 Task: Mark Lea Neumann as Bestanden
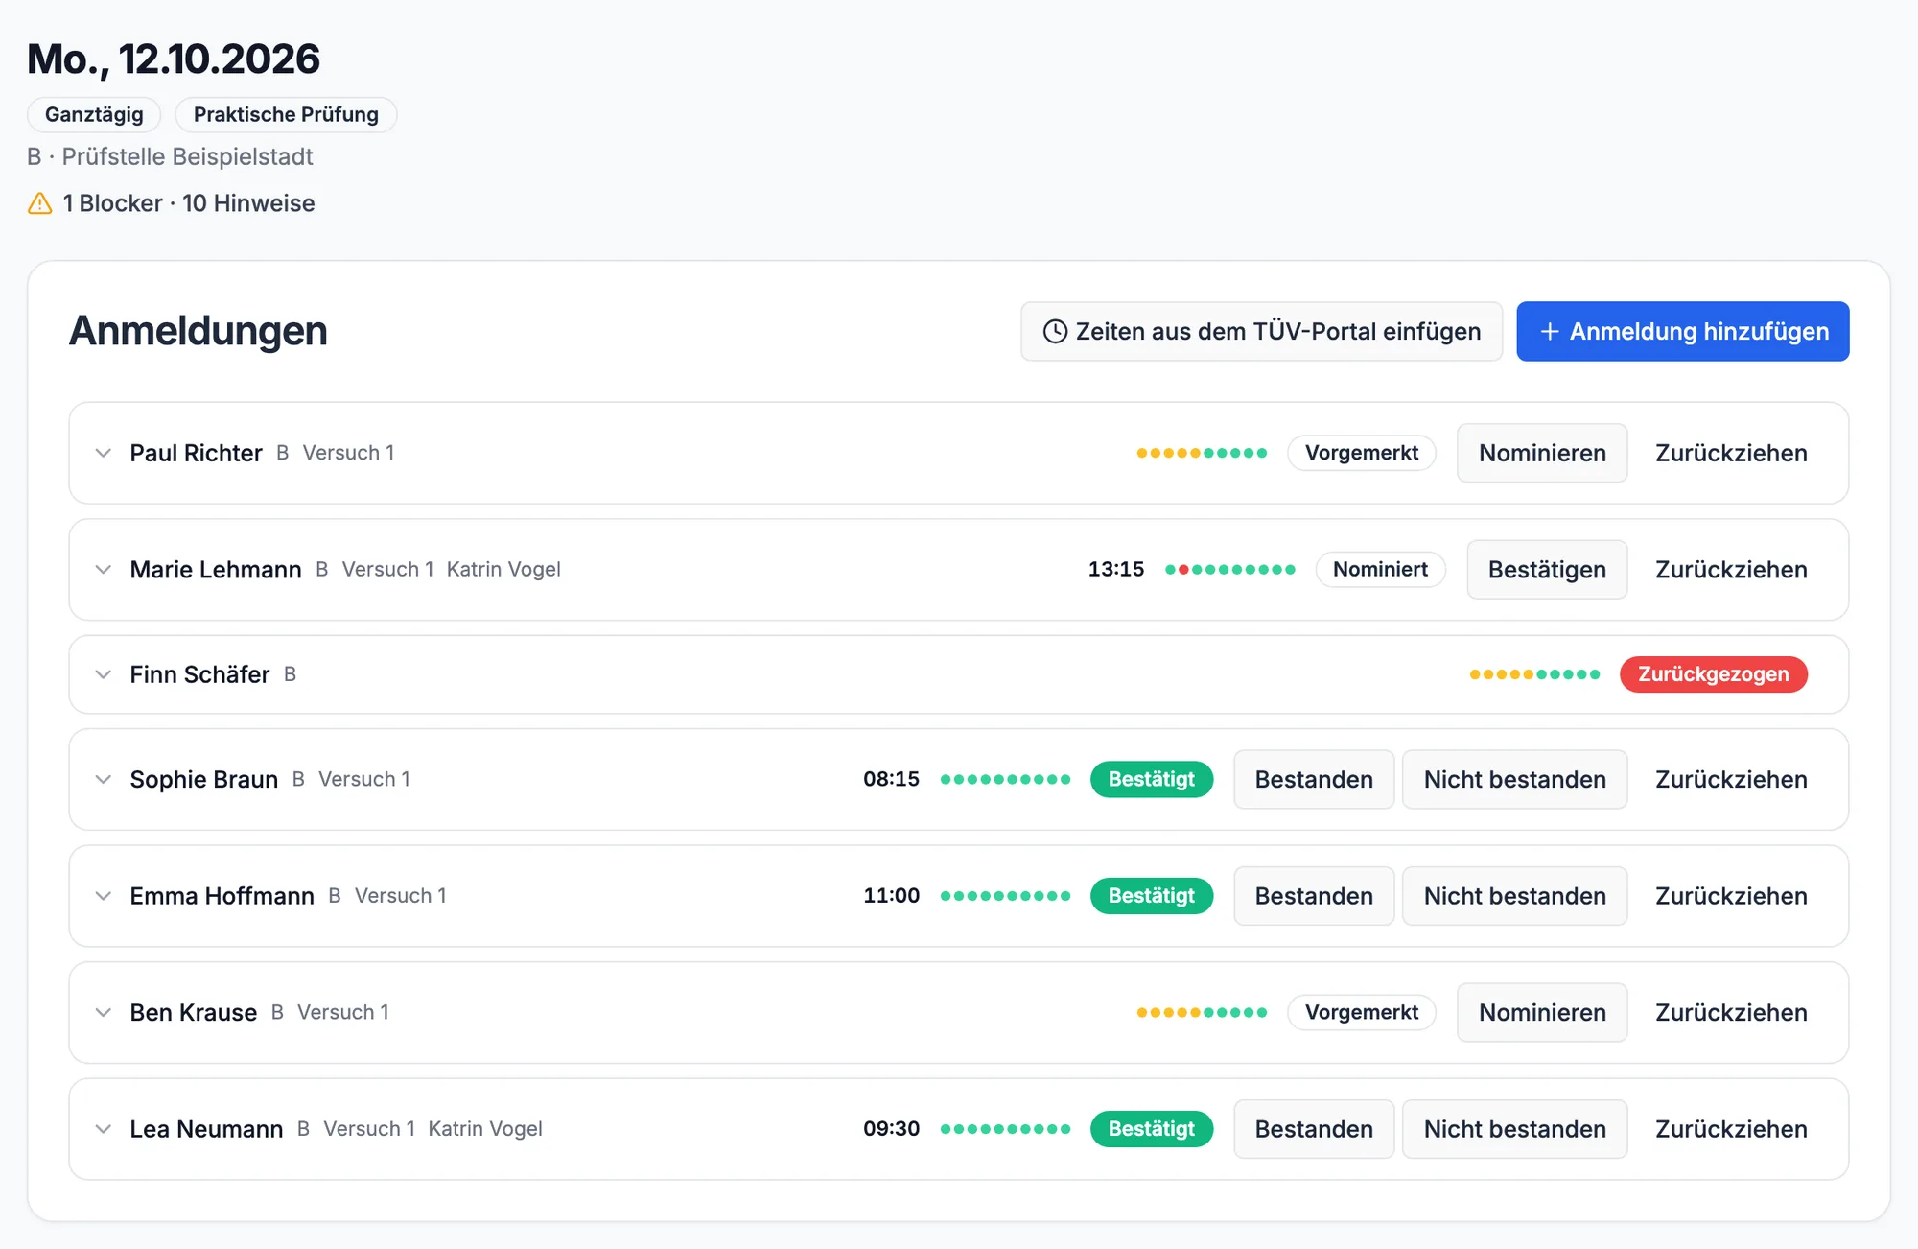coord(1314,1129)
